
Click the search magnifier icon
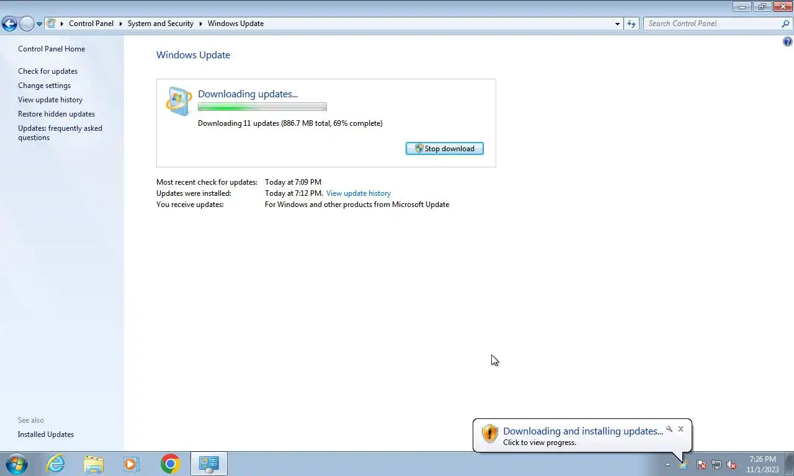(x=785, y=24)
